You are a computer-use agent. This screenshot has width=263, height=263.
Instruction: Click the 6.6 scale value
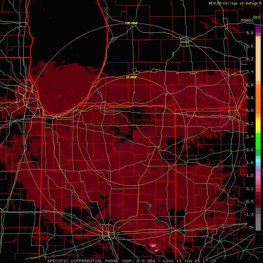pos(250,85)
